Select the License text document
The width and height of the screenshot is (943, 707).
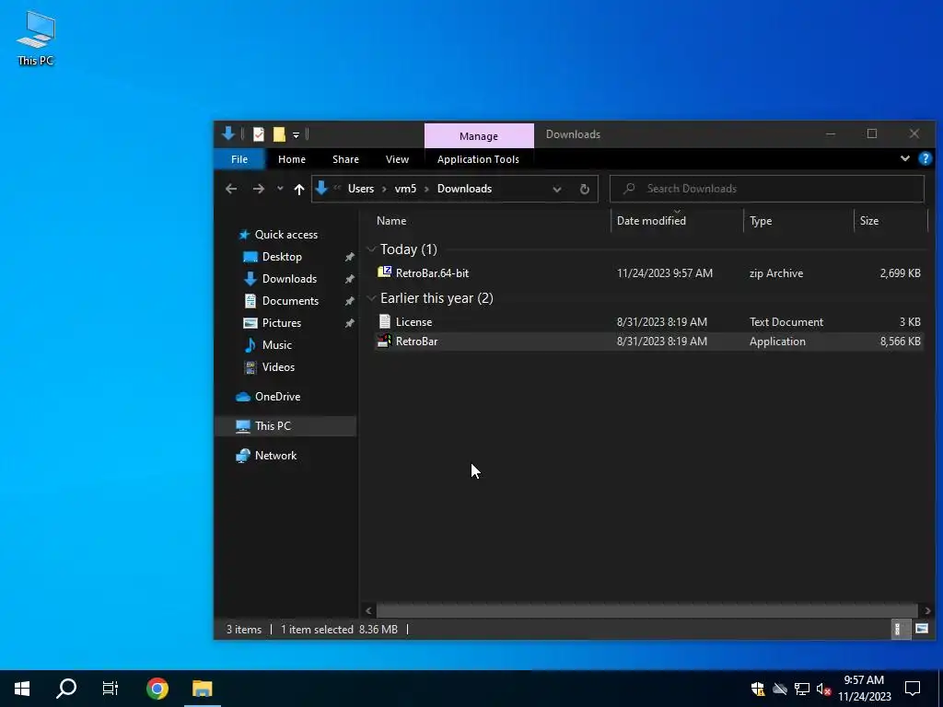click(648, 322)
